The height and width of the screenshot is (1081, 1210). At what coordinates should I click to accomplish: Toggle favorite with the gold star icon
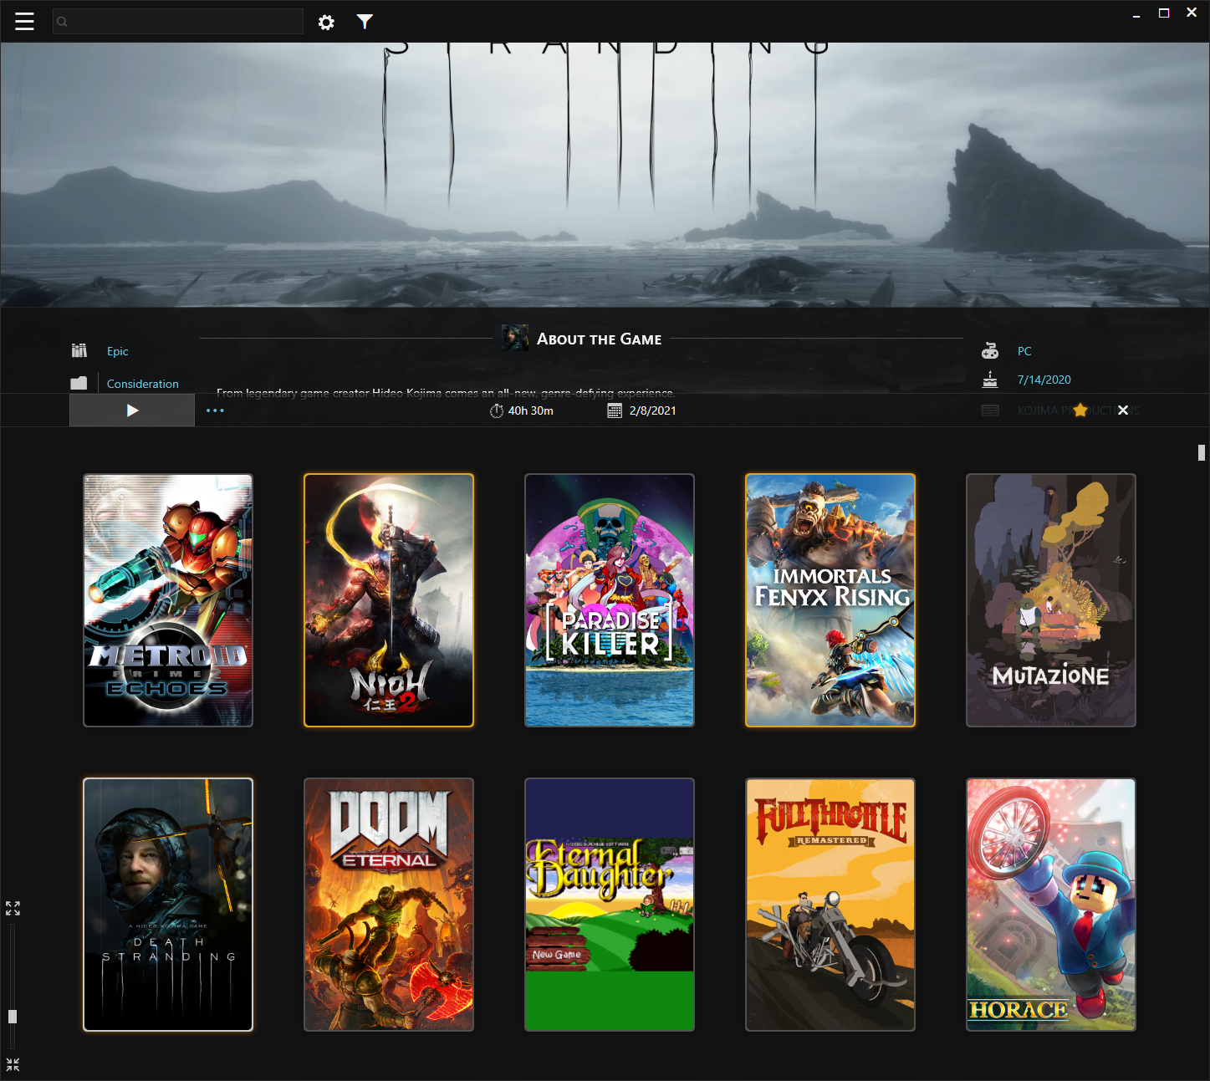click(1080, 410)
